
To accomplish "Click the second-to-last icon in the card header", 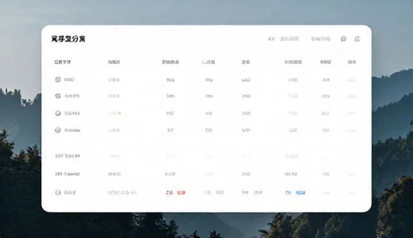I will click(343, 39).
